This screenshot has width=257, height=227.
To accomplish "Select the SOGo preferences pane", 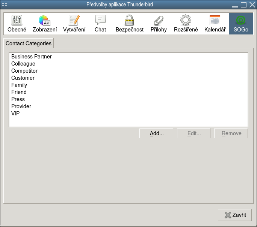I will tap(240, 24).
